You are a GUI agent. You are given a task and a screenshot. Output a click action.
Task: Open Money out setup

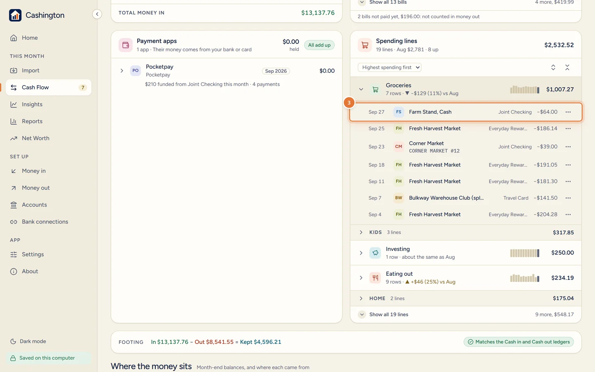click(49, 188)
